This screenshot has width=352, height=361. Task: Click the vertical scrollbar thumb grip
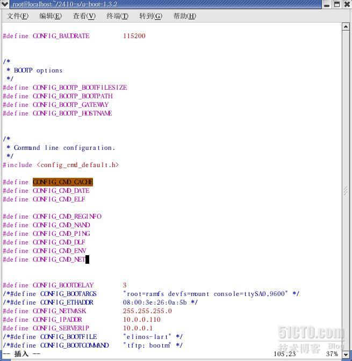[346, 191]
